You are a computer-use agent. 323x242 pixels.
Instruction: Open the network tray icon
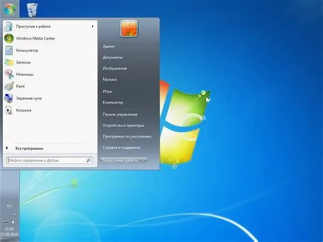[6, 222]
